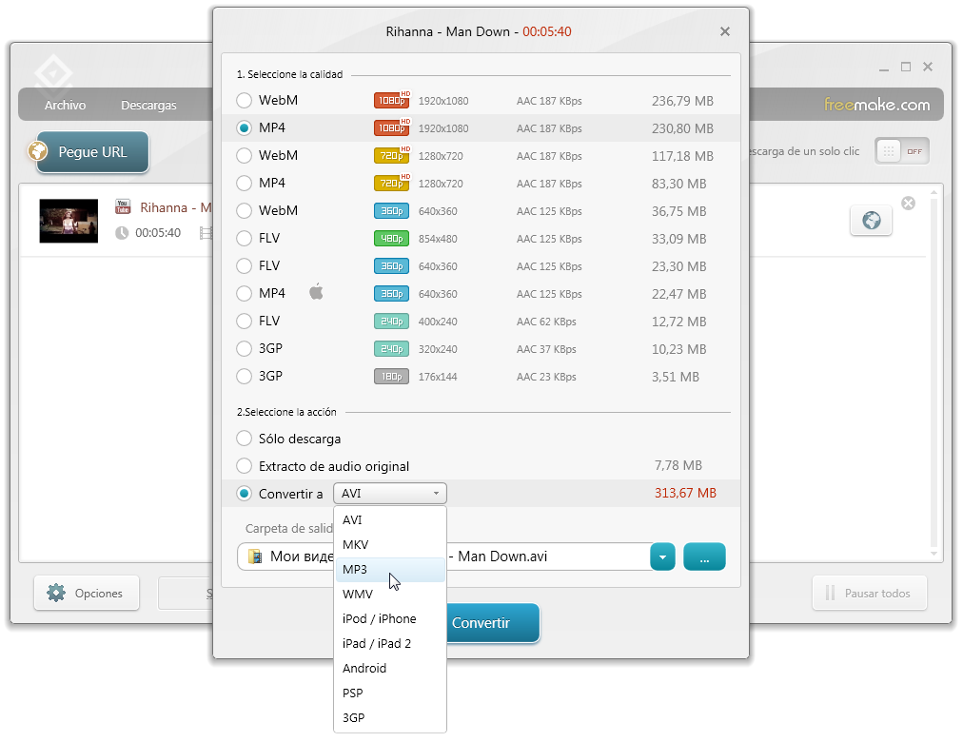This screenshot has width=963, height=742.
Task: Click the 1080p HD badge in WebM row
Action: pyautogui.click(x=392, y=100)
